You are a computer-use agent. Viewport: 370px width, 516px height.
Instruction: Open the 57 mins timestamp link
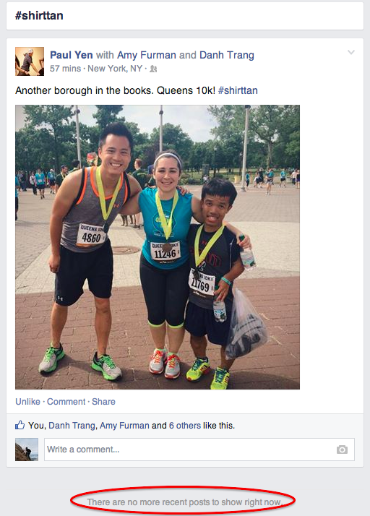coord(65,69)
